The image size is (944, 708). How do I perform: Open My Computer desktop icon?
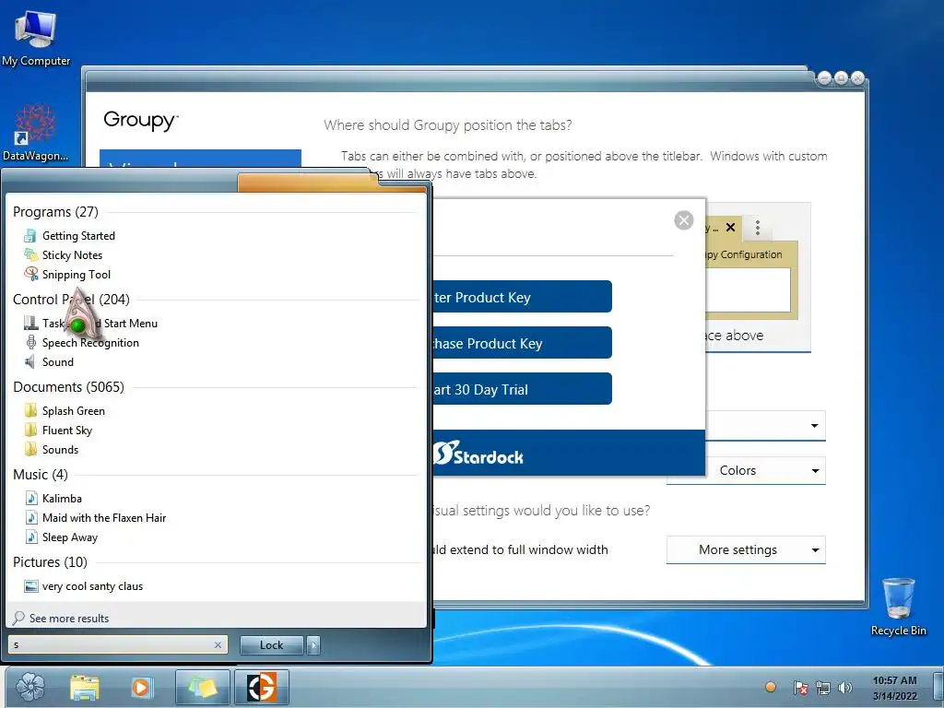pos(36,39)
